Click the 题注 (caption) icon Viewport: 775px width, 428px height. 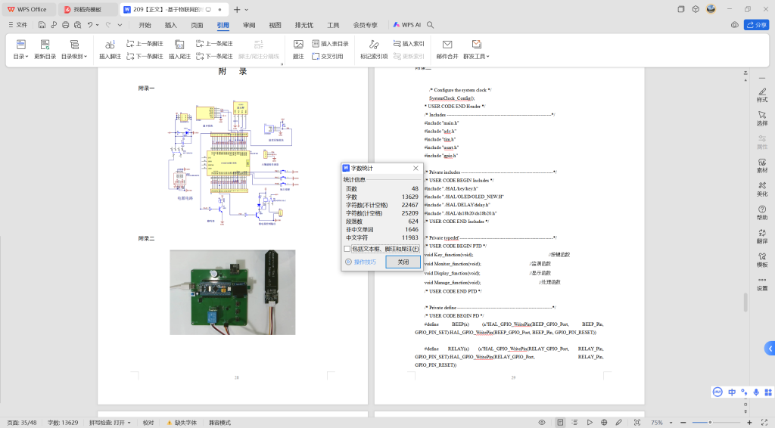(298, 45)
